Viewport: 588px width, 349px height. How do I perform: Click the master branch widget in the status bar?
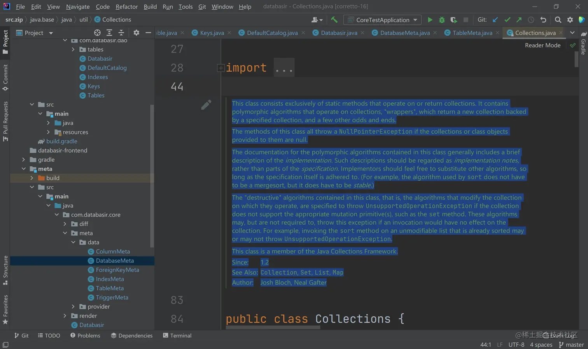point(571,345)
